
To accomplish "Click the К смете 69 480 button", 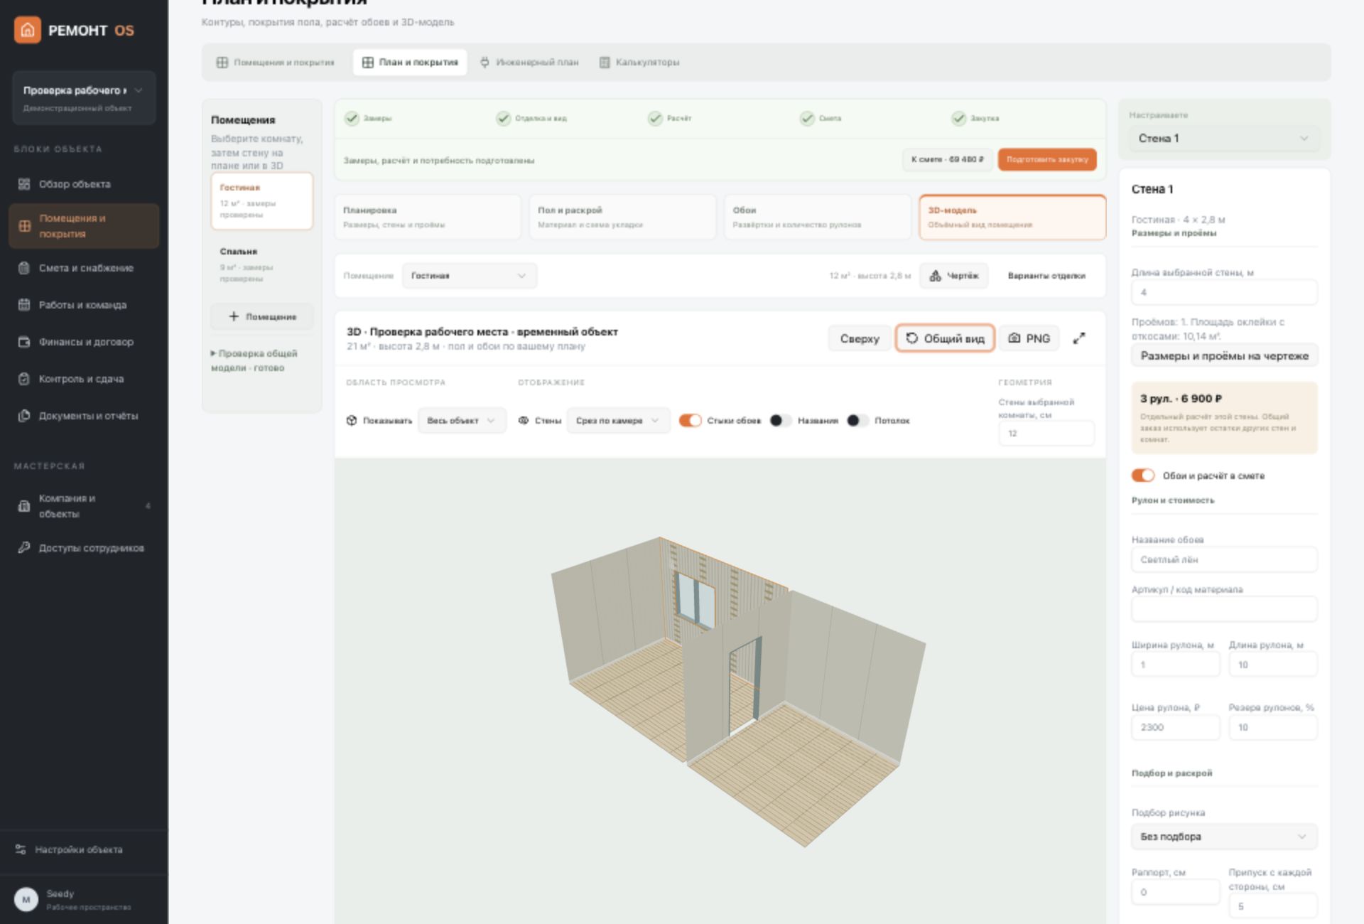I will [x=947, y=159].
